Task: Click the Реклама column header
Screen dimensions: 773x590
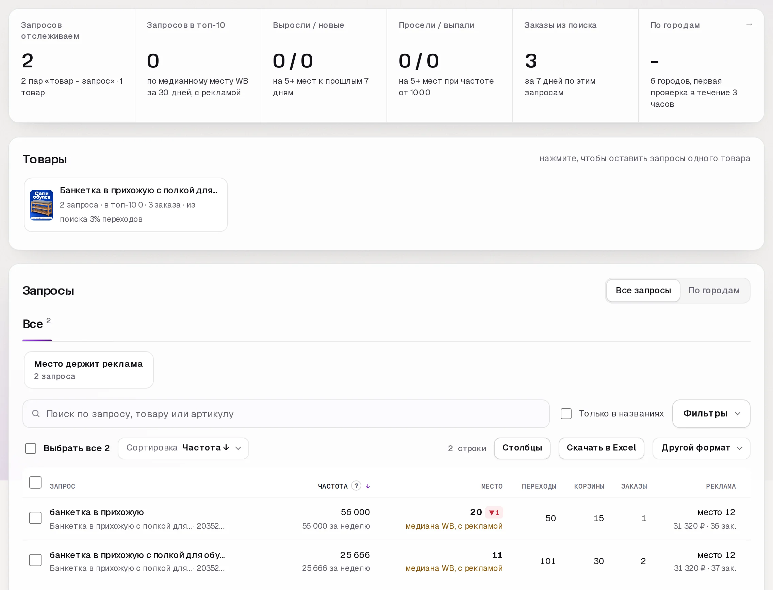Action: click(721, 487)
